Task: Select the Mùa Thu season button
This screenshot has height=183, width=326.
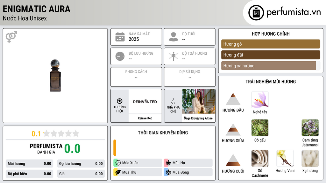Action: [x=138, y=172]
